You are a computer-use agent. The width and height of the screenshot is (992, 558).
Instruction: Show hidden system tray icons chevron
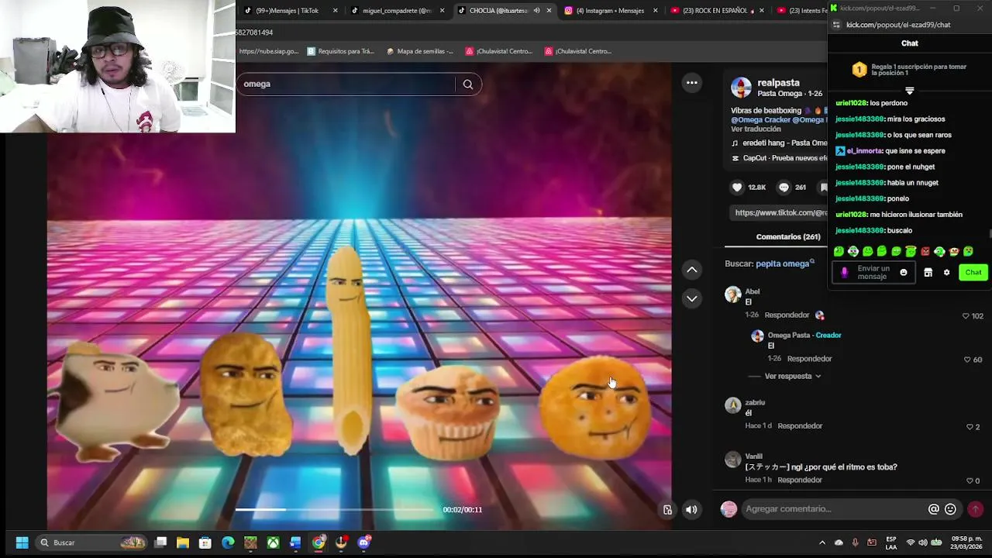point(822,542)
